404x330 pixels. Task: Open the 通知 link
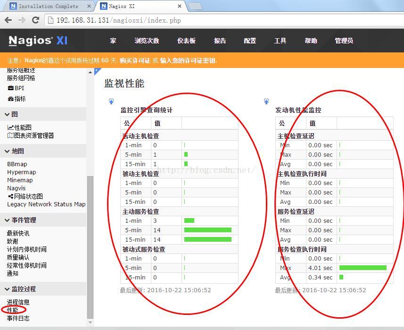tap(12, 273)
